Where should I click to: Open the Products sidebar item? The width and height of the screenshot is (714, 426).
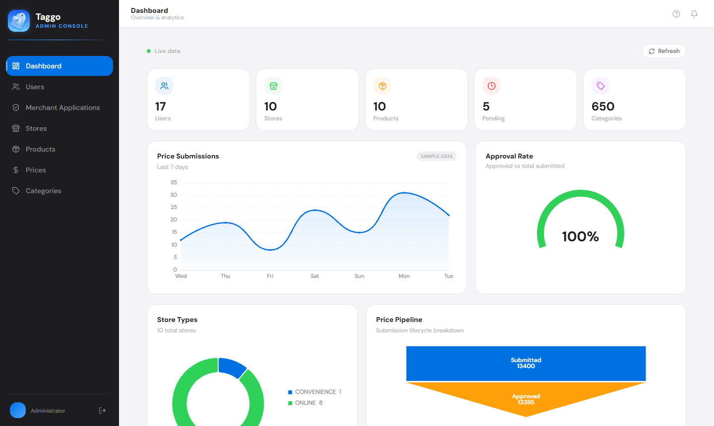click(x=59, y=149)
